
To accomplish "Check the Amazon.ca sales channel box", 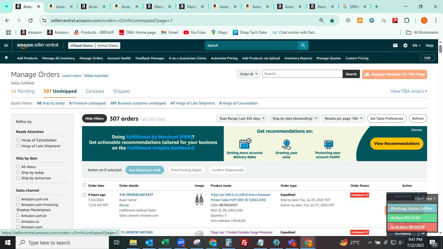I will [x=18, y=221].
